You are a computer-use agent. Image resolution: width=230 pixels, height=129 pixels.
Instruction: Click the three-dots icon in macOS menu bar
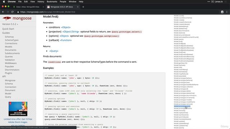(x=208, y=1)
